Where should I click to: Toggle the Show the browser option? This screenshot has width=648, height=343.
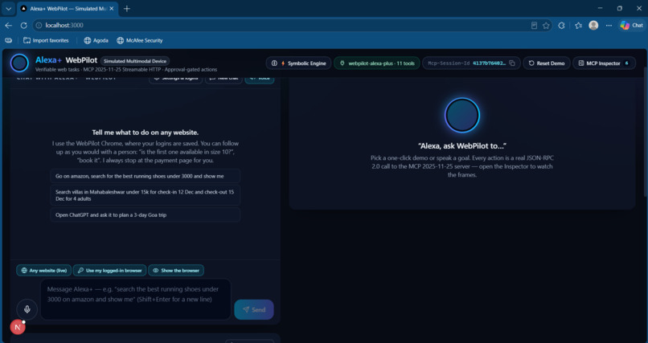176,271
